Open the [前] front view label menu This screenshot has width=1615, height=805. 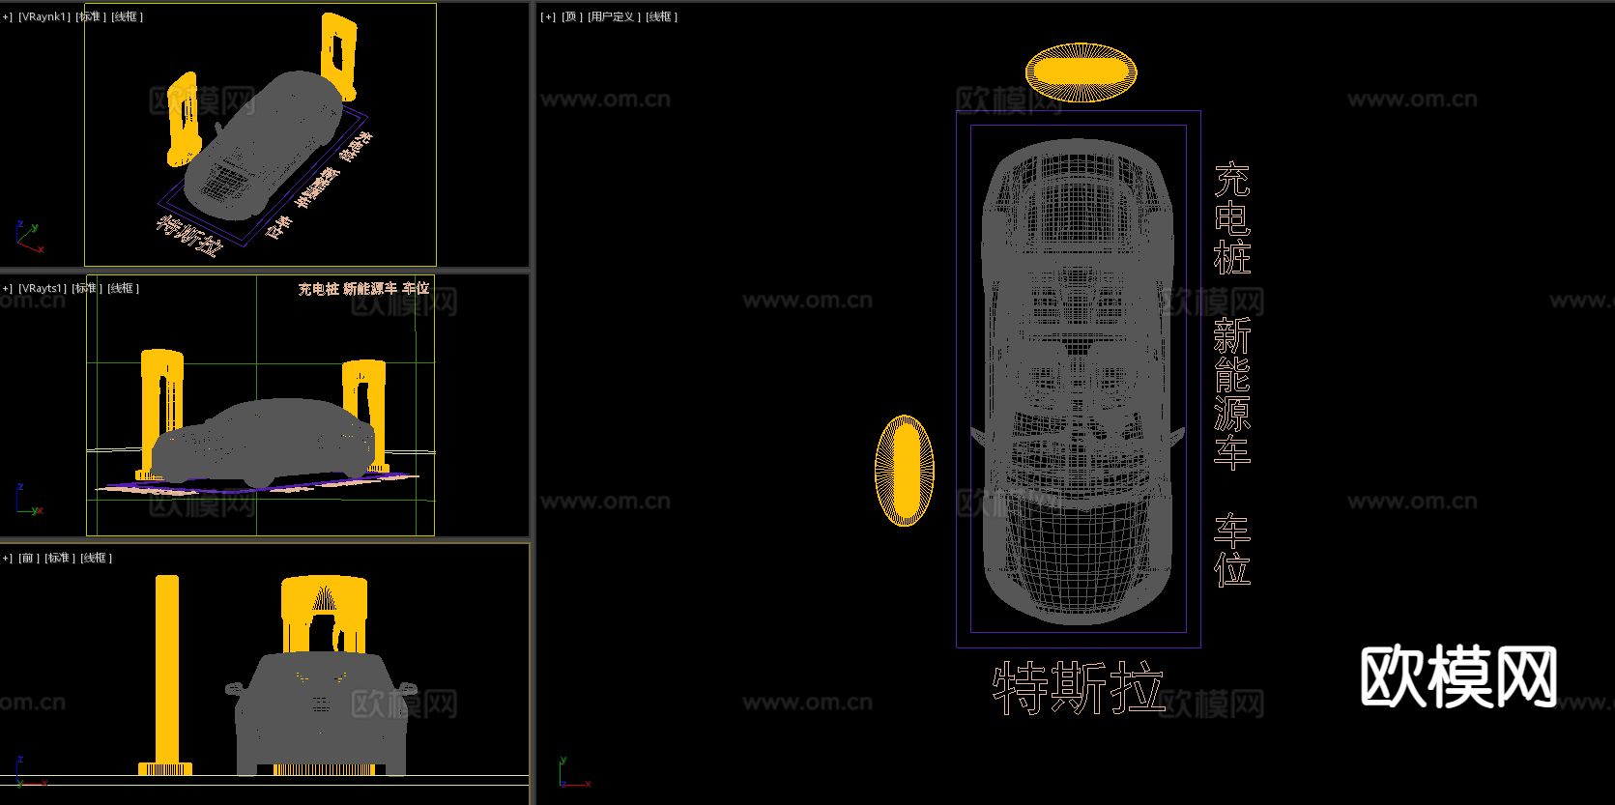point(28,558)
